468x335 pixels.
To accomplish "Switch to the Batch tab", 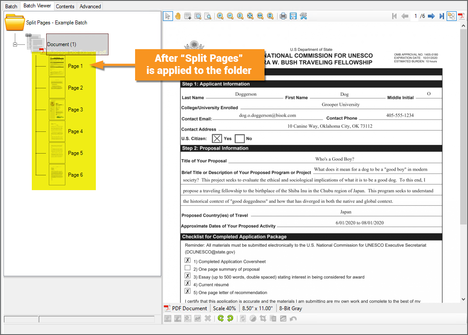I will click(11, 6).
